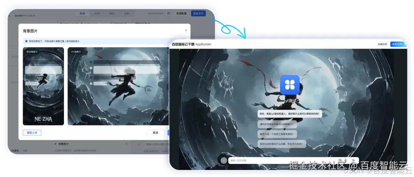Click the 请输入你的问题 chat input field

[x=293, y=160]
